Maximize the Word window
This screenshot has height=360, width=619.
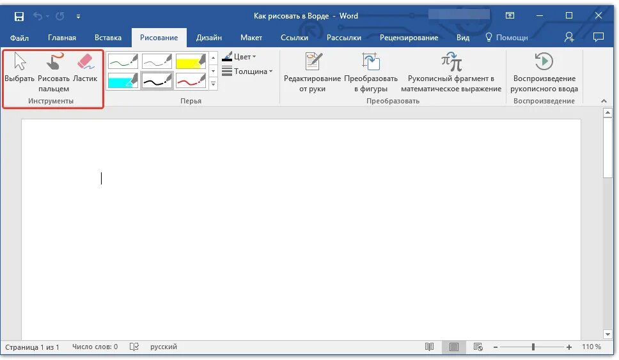(x=569, y=16)
